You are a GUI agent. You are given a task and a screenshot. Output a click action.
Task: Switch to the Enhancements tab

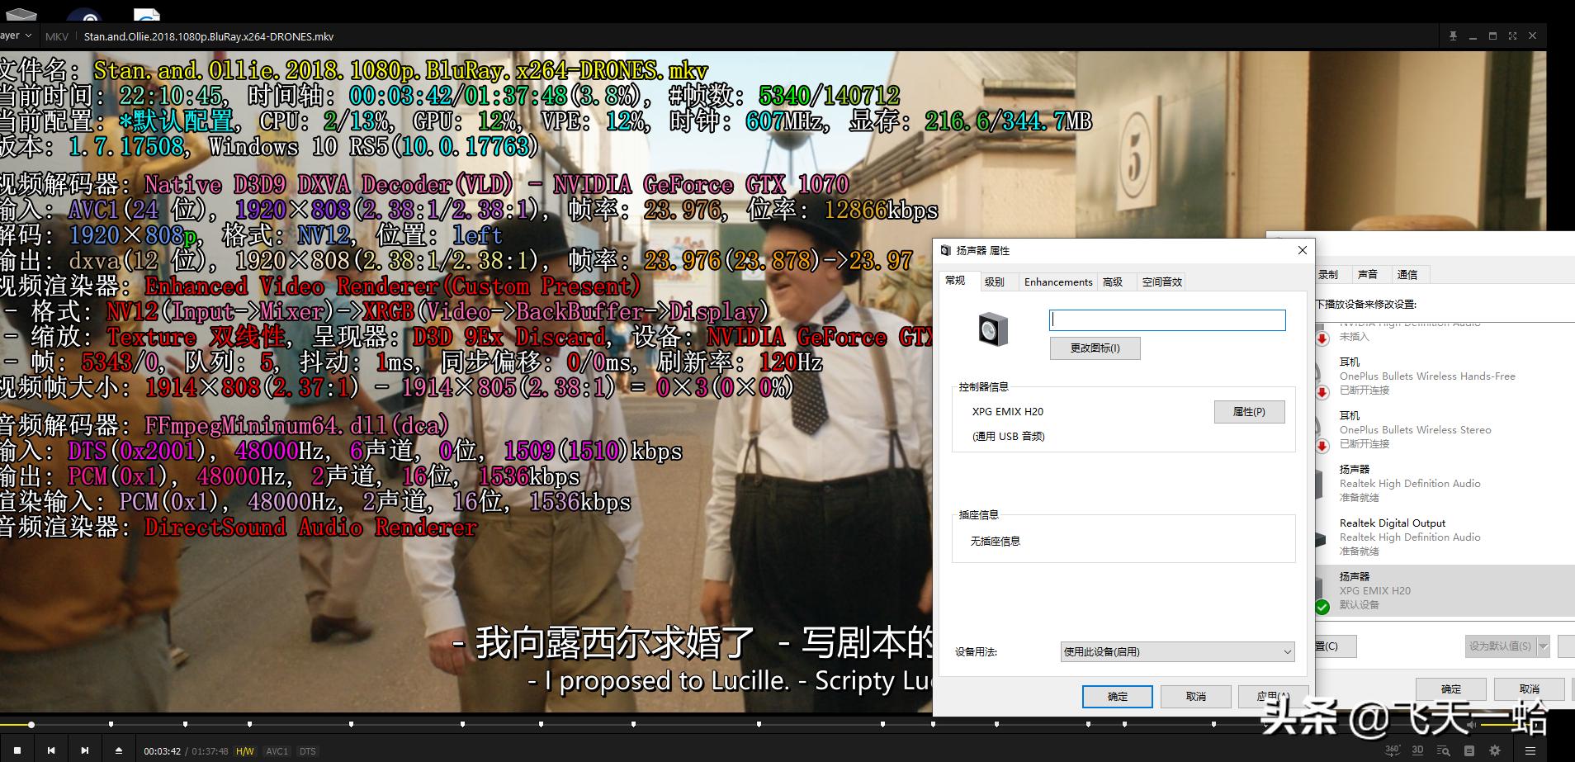[x=1059, y=282]
